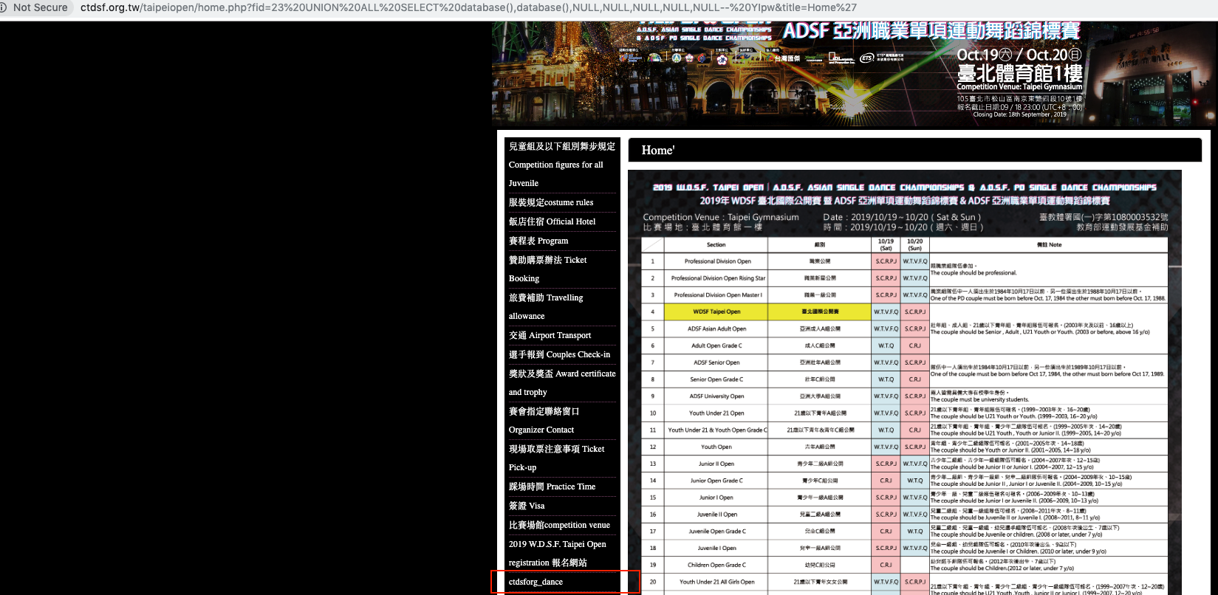This screenshot has width=1218, height=595.
Task: Open the 現場取票注意事項 Ticket Pick-up link
Action: (x=556, y=458)
